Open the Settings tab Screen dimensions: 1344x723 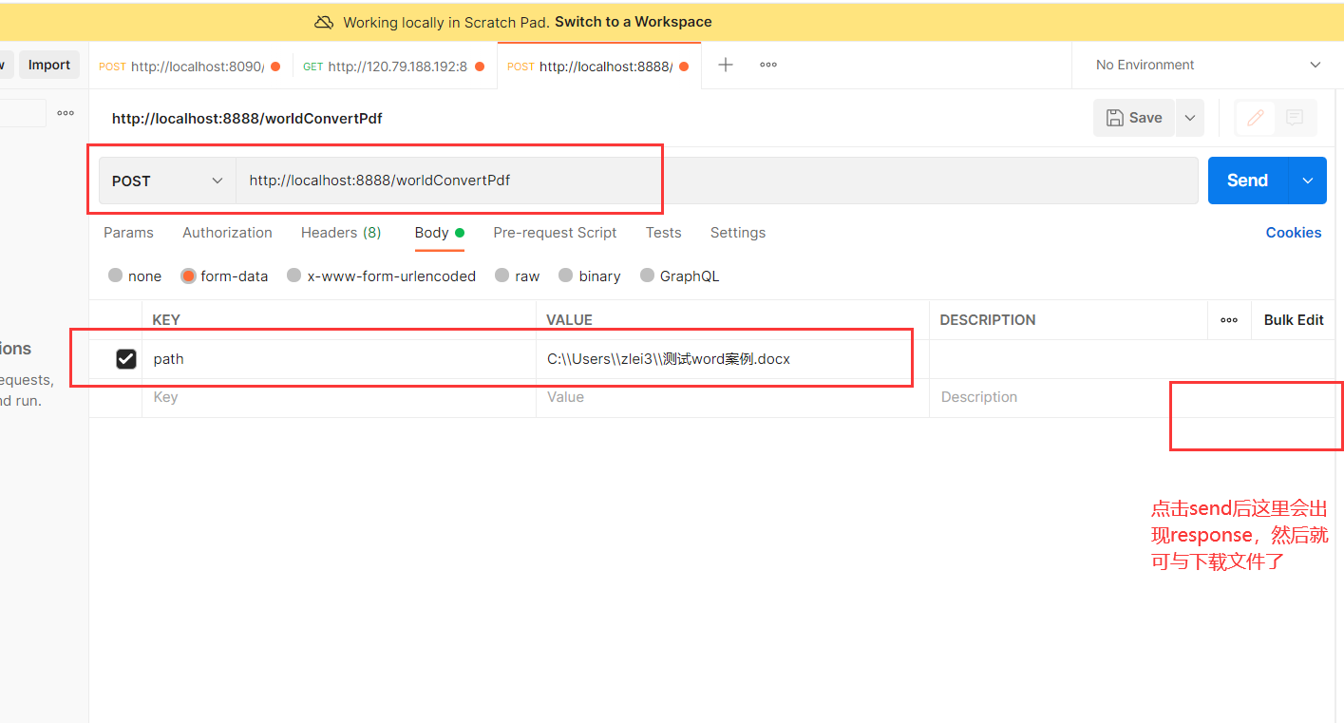pyautogui.click(x=738, y=233)
